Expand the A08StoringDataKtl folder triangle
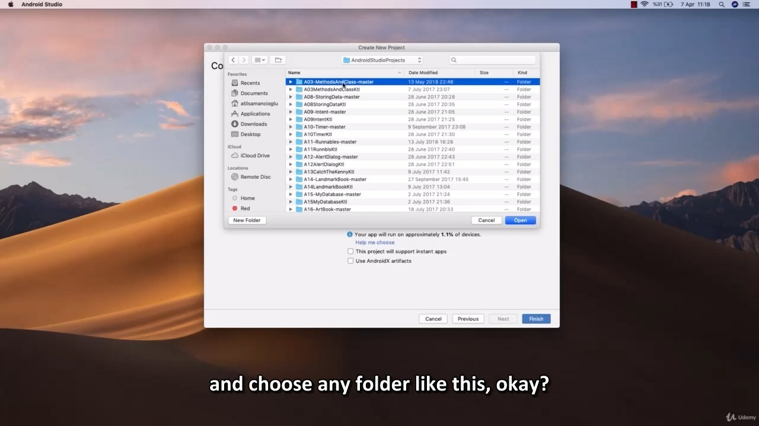This screenshot has height=426, width=759. tap(291, 105)
